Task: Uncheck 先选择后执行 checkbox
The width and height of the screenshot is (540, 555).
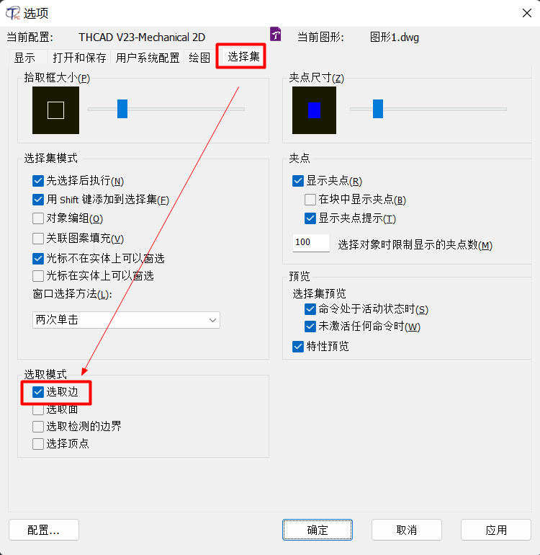Action: (x=38, y=181)
